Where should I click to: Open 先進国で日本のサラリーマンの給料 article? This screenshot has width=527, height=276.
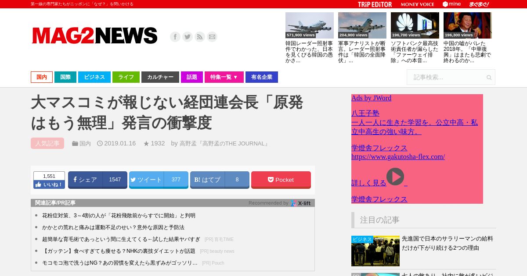448,243
